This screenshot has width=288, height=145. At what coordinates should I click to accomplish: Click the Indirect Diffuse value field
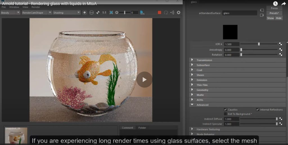point(231,119)
